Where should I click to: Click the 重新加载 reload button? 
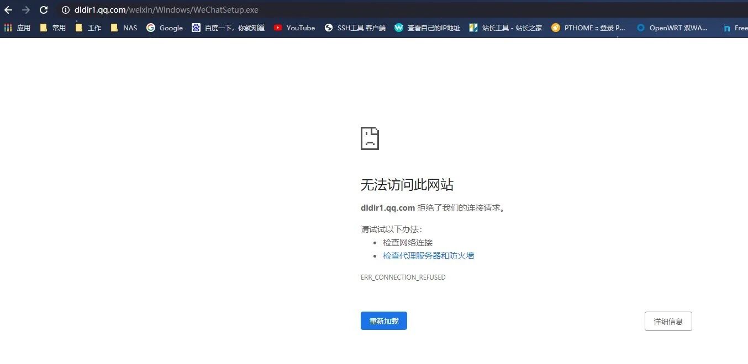coord(384,321)
